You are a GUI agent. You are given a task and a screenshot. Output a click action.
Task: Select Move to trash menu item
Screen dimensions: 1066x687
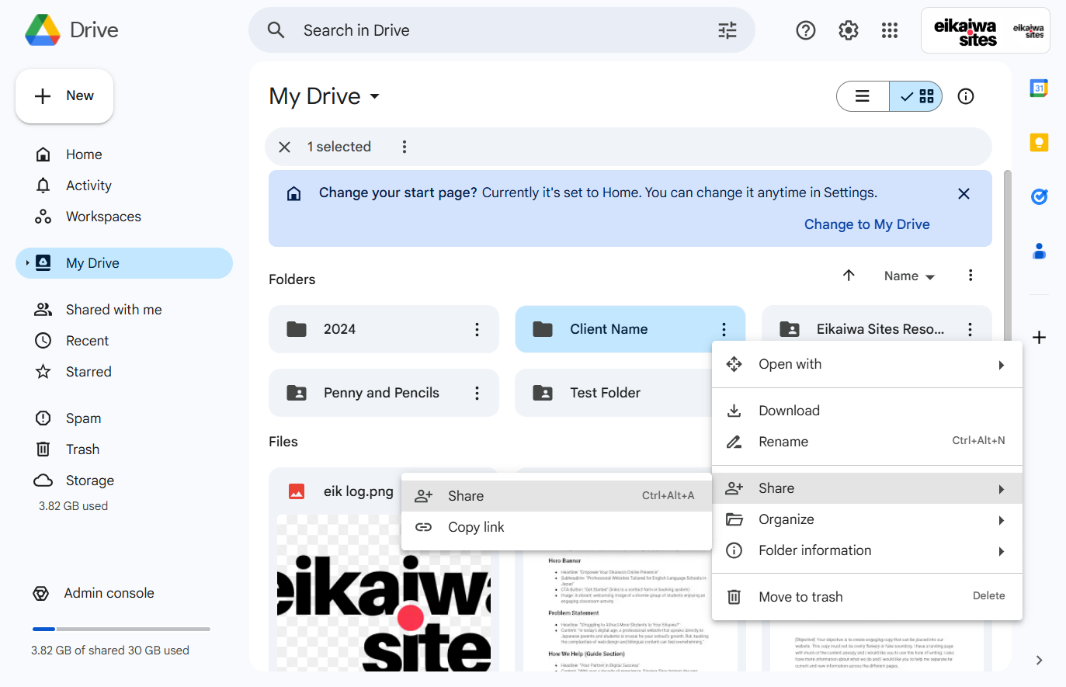tap(867, 597)
